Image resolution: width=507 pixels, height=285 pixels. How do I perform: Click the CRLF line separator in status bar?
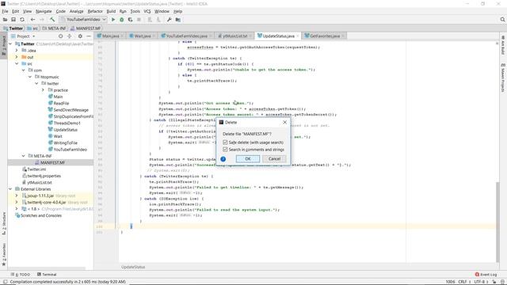(464, 282)
